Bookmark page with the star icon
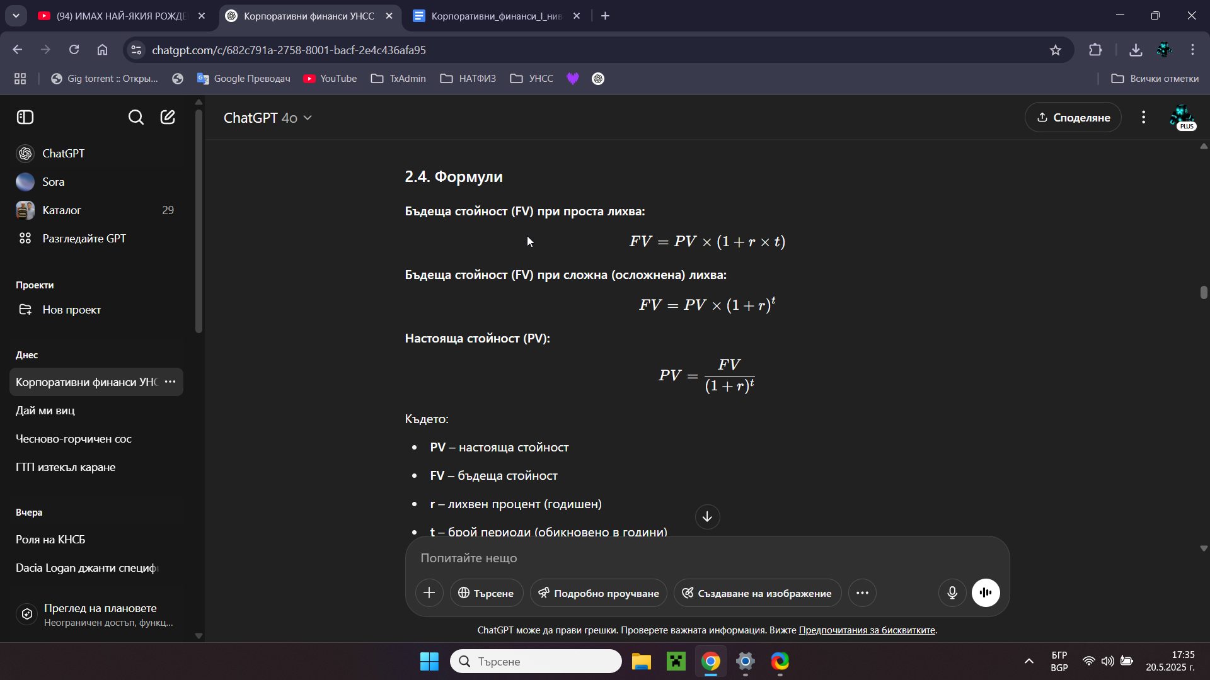 point(1056,50)
